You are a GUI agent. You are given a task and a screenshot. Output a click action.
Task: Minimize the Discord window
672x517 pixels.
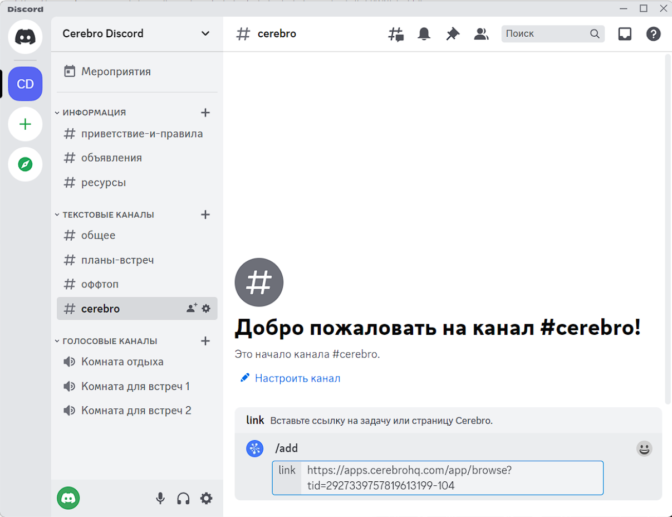[622, 8]
